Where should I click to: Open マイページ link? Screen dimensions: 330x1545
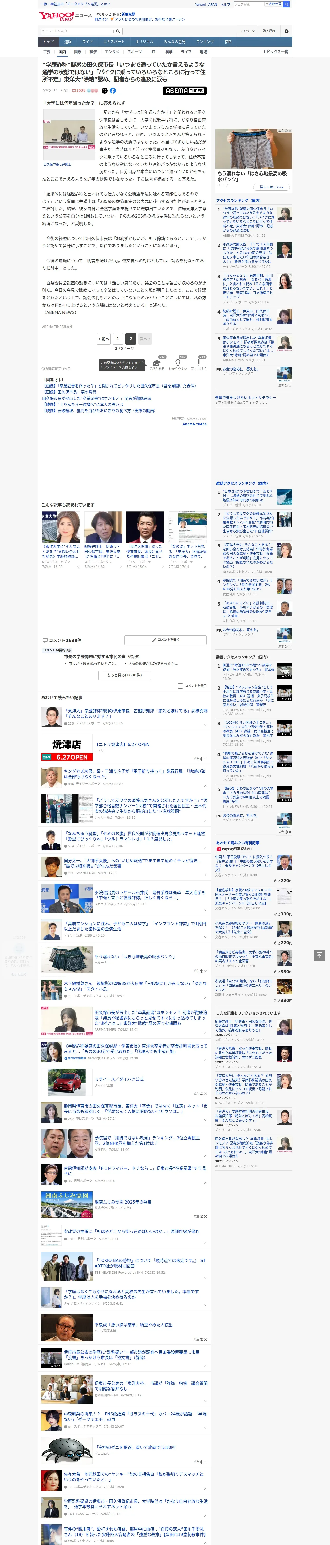click(x=247, y=31)
